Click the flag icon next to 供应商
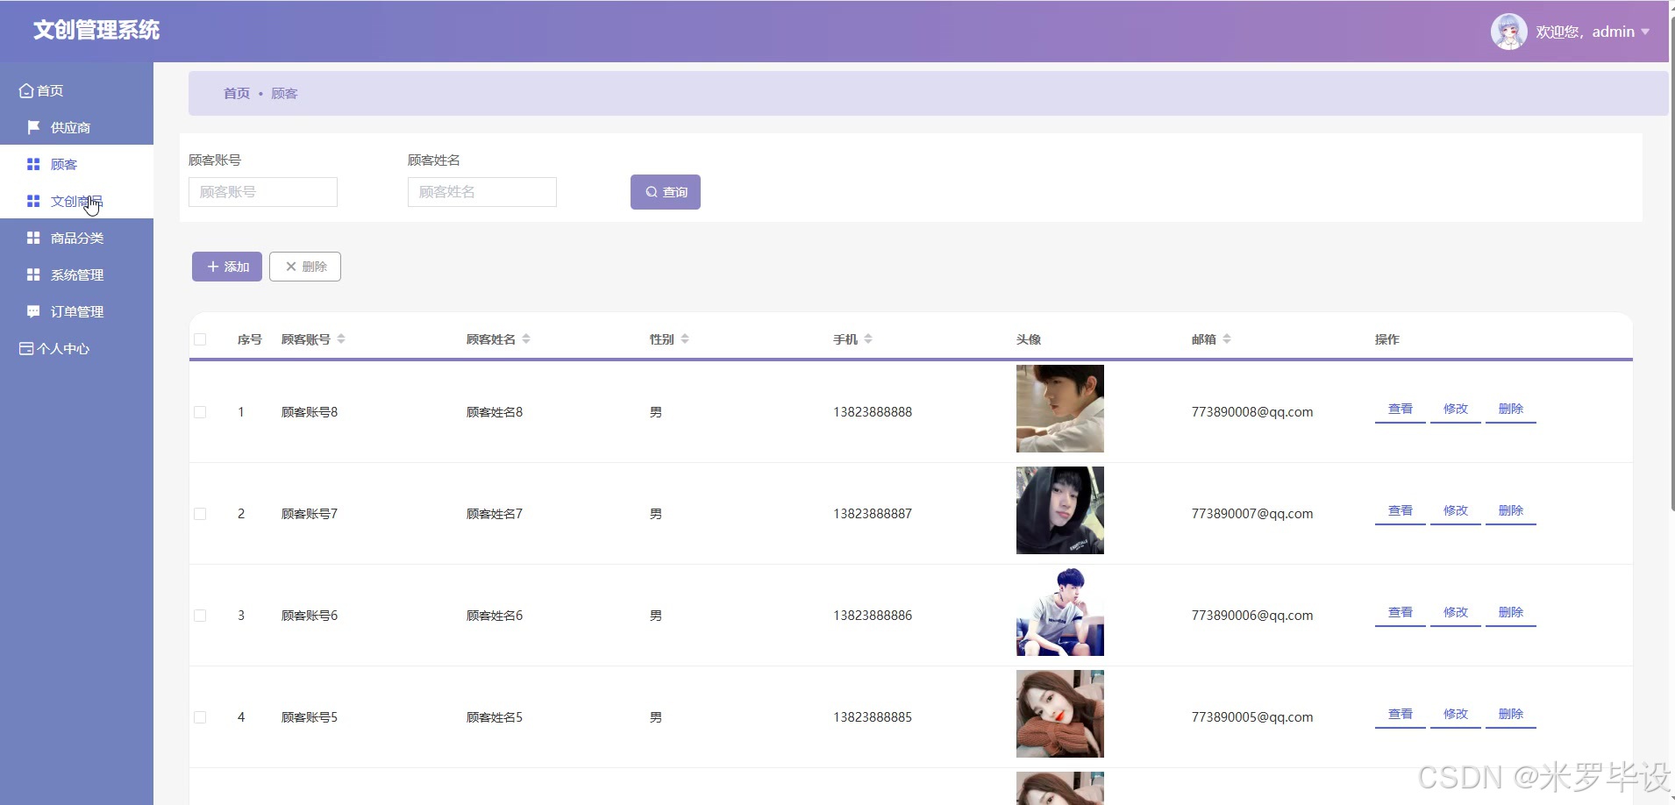1675x805 pixels. [x=33, y=127]
